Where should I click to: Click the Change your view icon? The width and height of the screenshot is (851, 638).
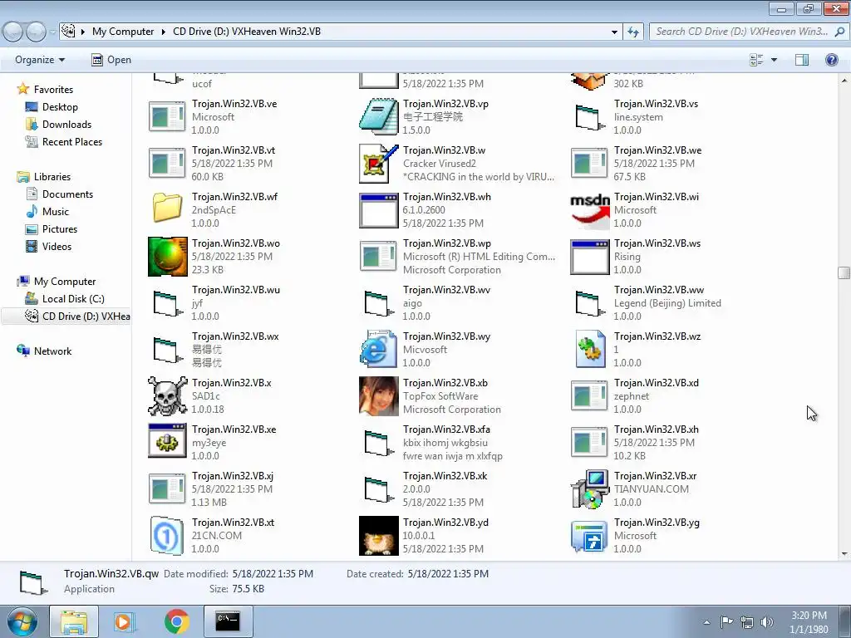[756, 60]
